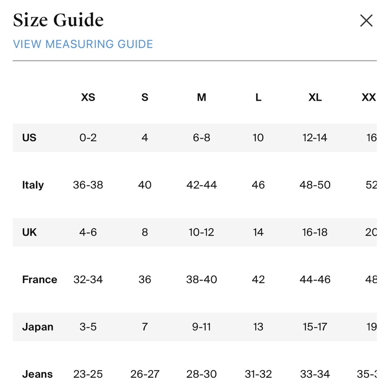This screenshot has width=392, height=392.
Task: Click the partially visible XX column header
Action: pos(369,97)
